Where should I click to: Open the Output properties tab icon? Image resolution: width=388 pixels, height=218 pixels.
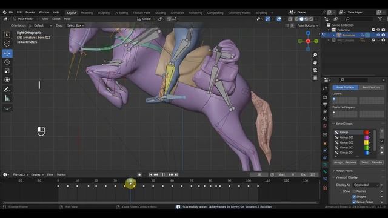[x=325, y=105]
